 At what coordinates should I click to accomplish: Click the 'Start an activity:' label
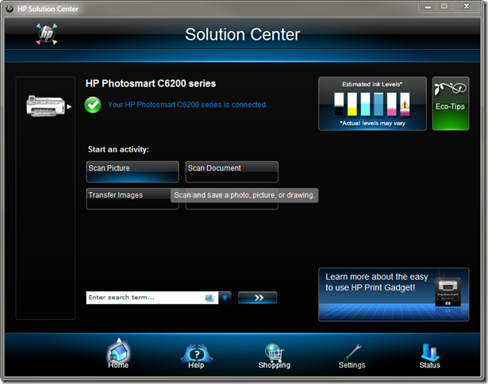pyautogui.click(x=118, y=149)
